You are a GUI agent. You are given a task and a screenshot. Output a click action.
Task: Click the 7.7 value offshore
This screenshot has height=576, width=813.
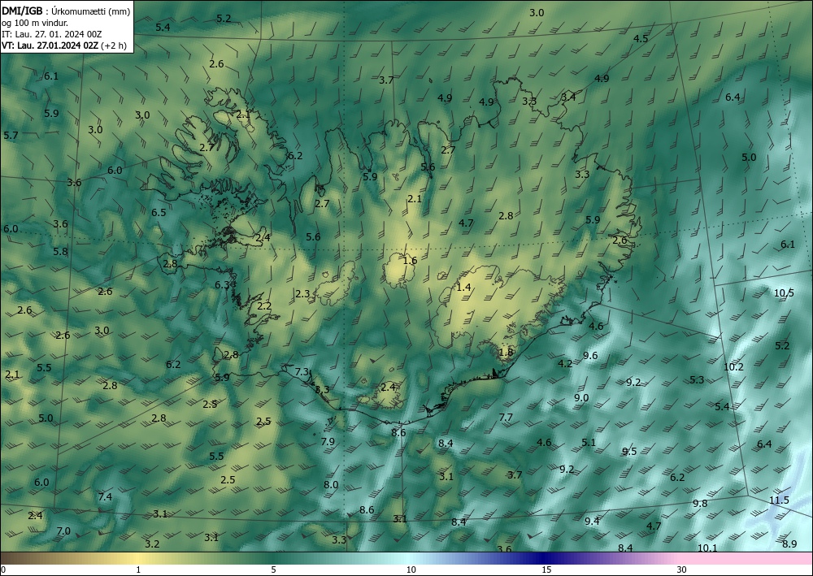click(x=506, y=417)
